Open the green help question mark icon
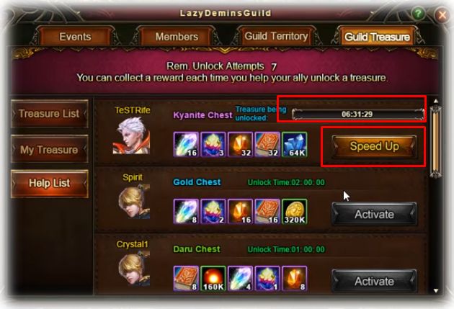 coord(418,14)
